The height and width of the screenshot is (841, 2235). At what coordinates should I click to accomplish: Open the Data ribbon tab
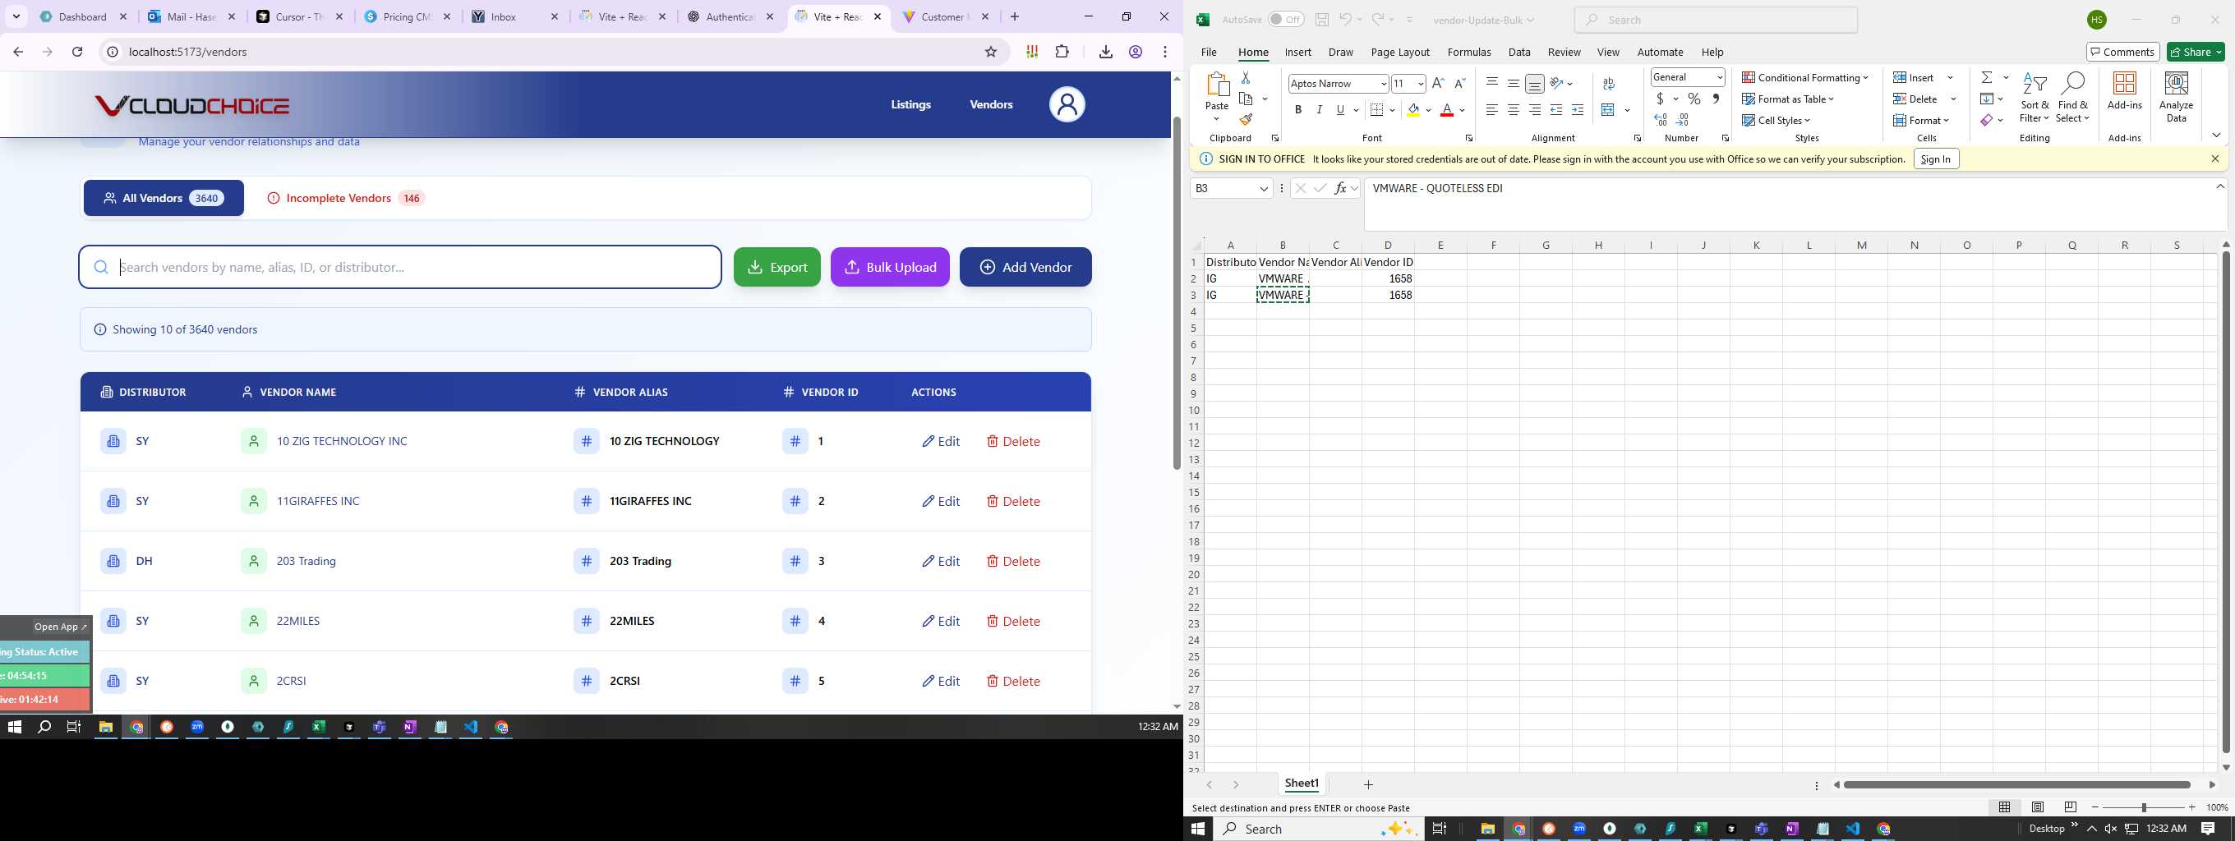pos(1519,52)
